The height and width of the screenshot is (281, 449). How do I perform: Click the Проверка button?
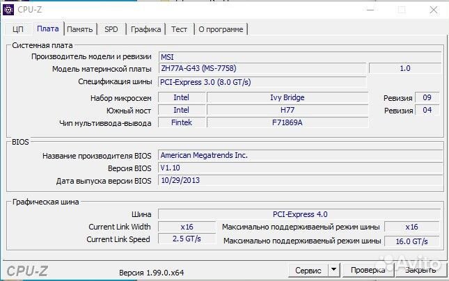pyautogui.click(x=368, y=270)
